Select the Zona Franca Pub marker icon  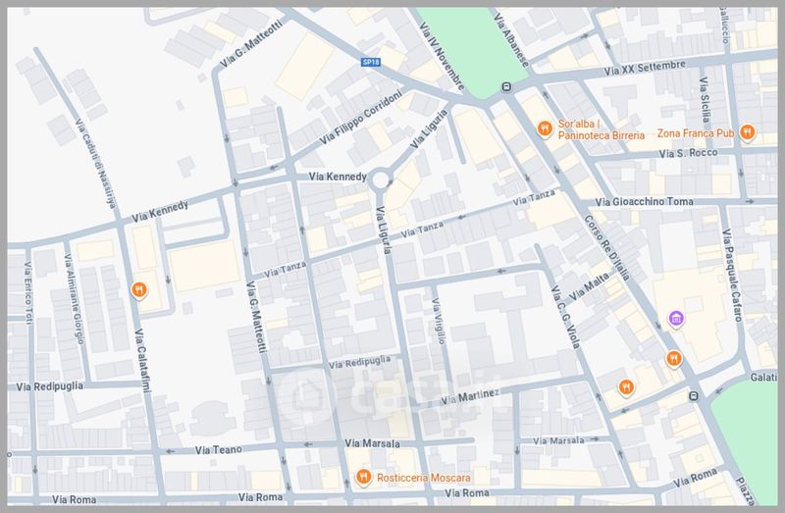(x=747, y=132)
